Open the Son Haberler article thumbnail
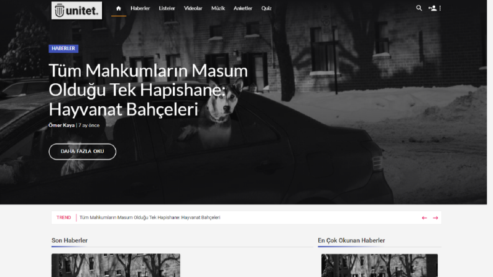The width and height of the screenshot is (493, 277). (116, 265)
